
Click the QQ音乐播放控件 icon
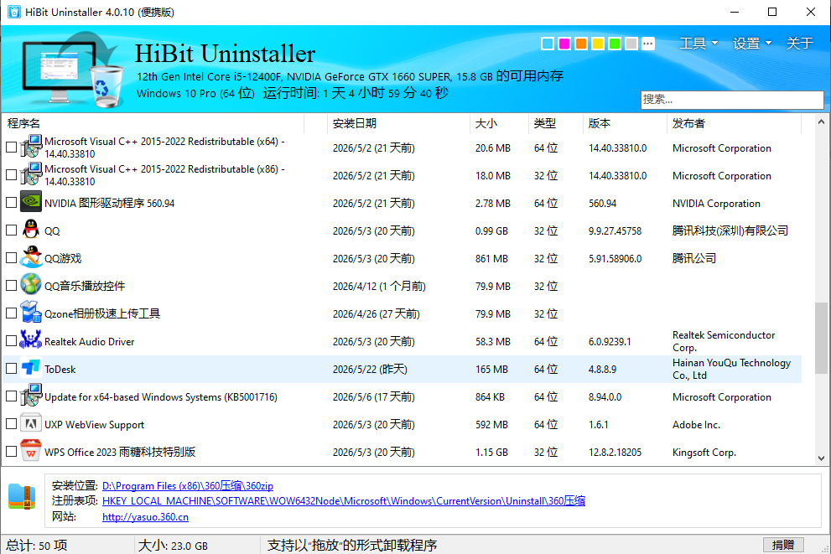click(31, 284)
